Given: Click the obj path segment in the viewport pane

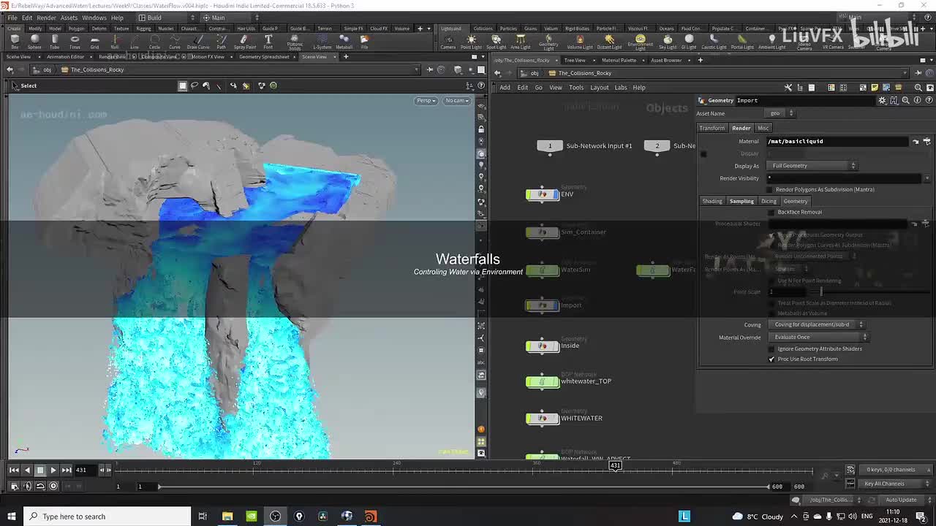Looking at the screenshot, I should click(x=47, y=70).
